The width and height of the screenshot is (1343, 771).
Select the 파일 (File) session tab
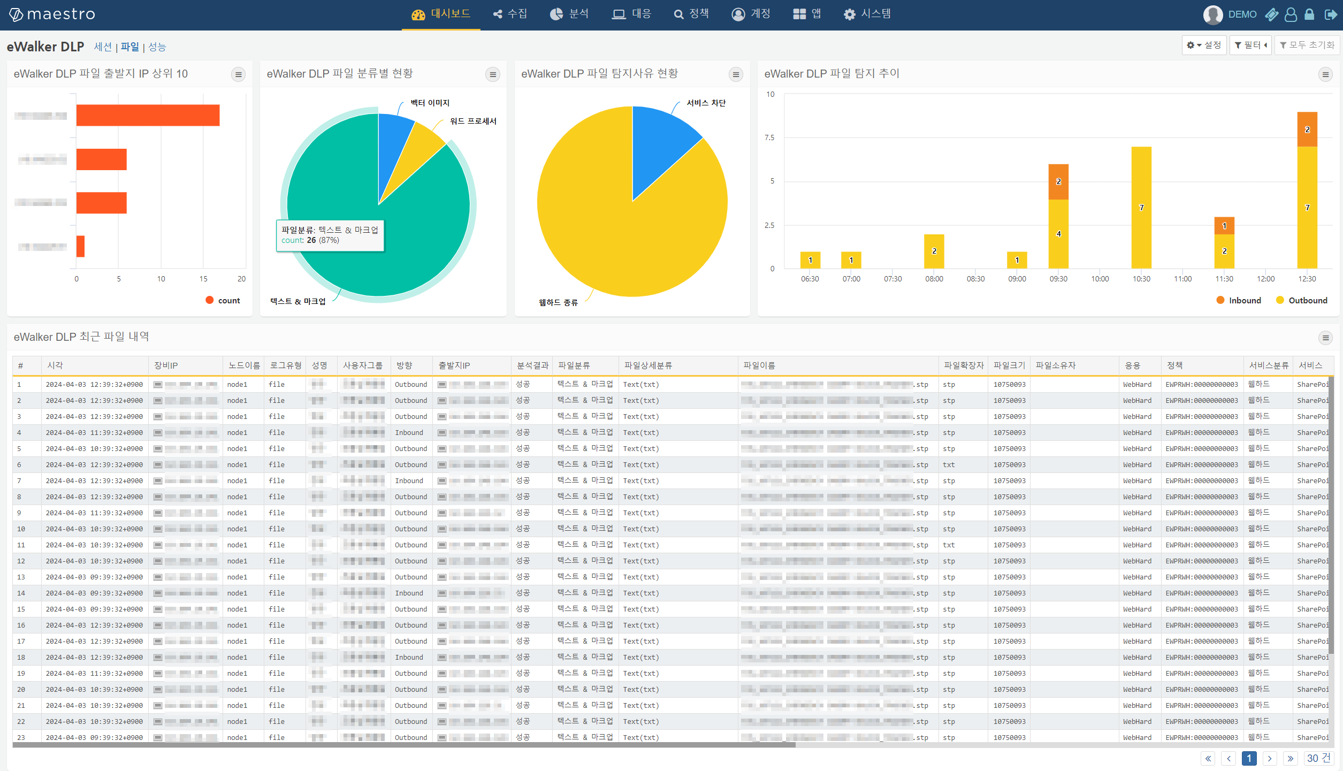click(130, 47)
